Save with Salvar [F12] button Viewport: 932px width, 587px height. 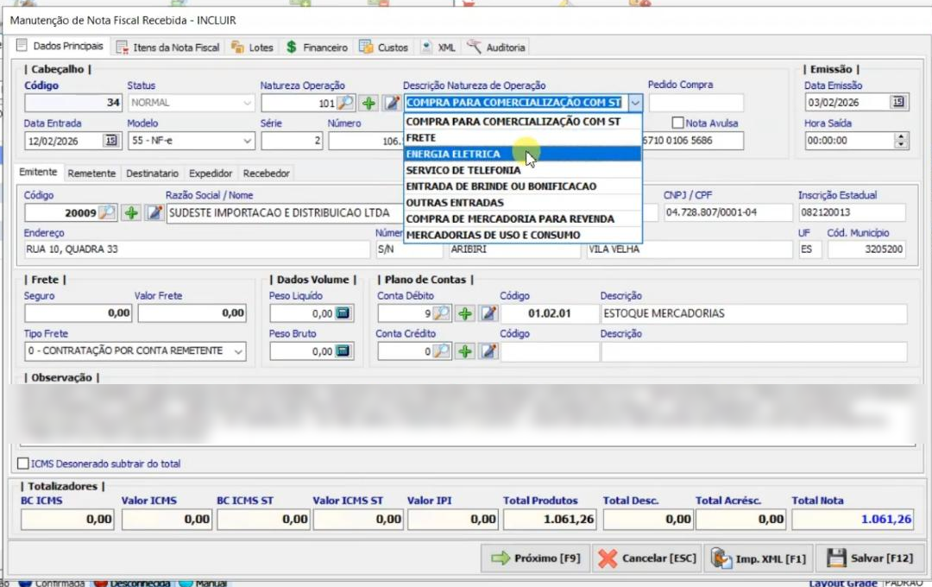point(870,558)
